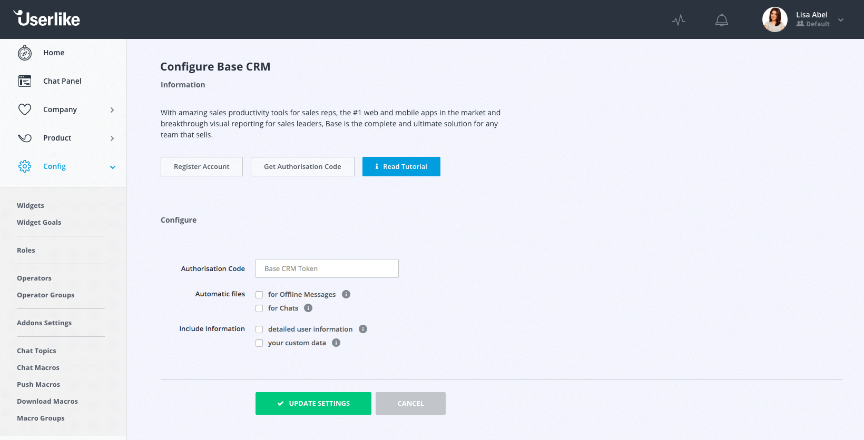Open Operator Groups
The width and height of the screenshot is (864, 440).
click(46, 295)
